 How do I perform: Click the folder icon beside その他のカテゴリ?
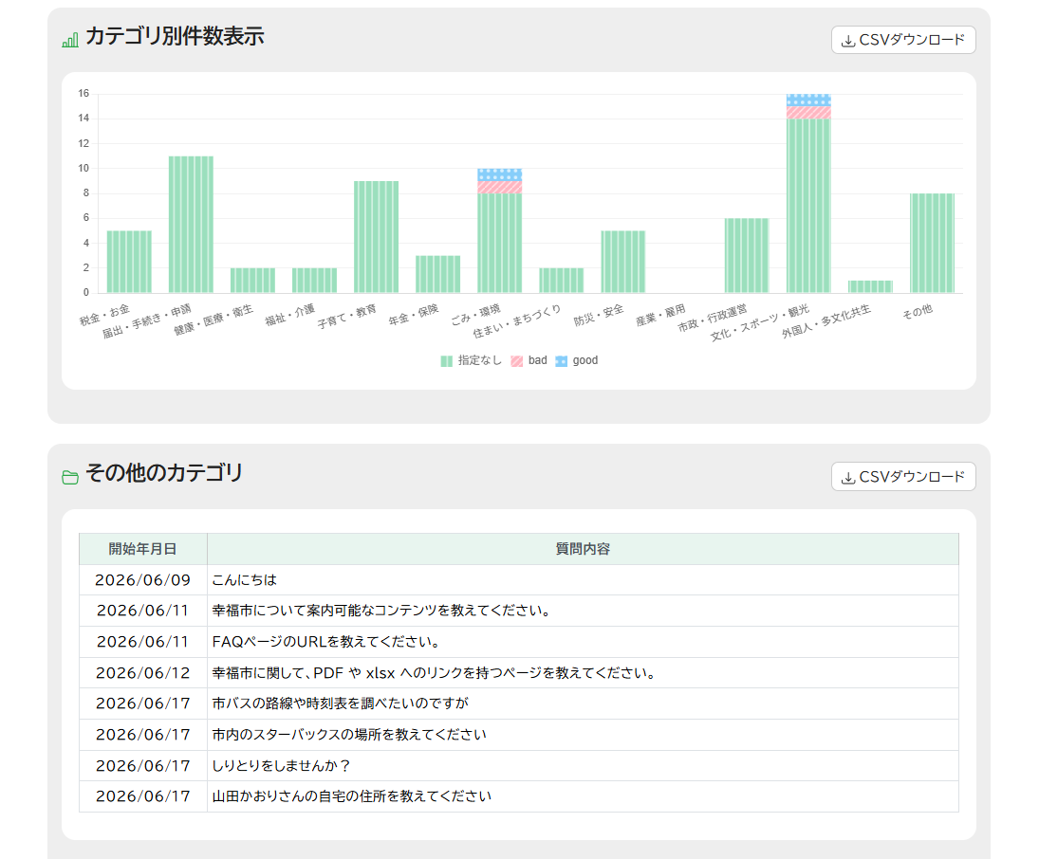[x=70, y=477]
